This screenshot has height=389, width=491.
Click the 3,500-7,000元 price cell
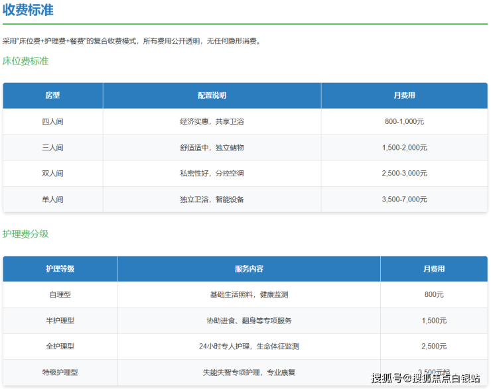404,199
